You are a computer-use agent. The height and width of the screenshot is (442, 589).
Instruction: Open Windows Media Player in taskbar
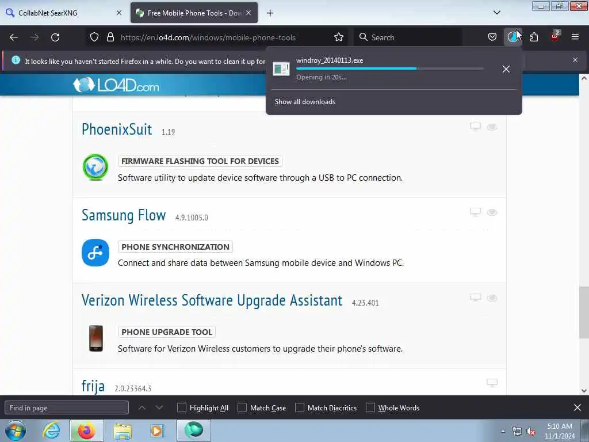(x=158, y=430)
